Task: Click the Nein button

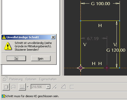Action: pos(41,59)
